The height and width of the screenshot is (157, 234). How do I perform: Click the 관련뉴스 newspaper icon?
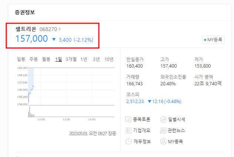point(163,130)
